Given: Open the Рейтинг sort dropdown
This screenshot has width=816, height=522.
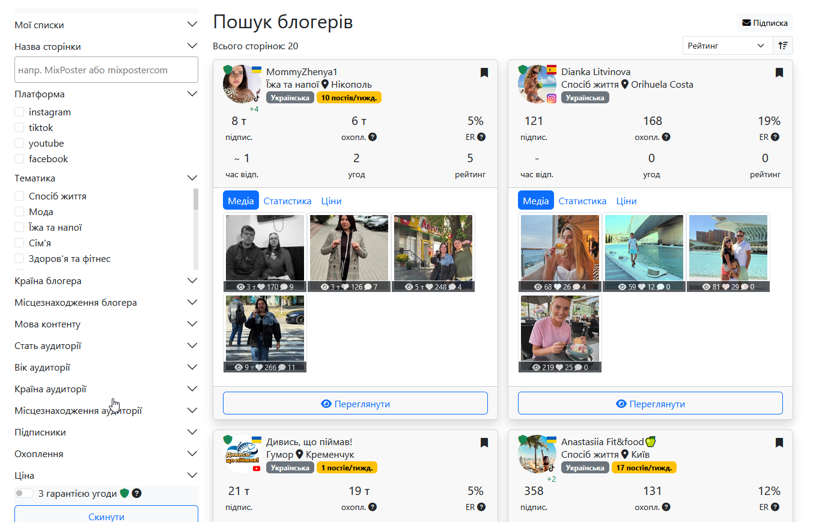Looking at the screenshot, I should pos(727,46).
